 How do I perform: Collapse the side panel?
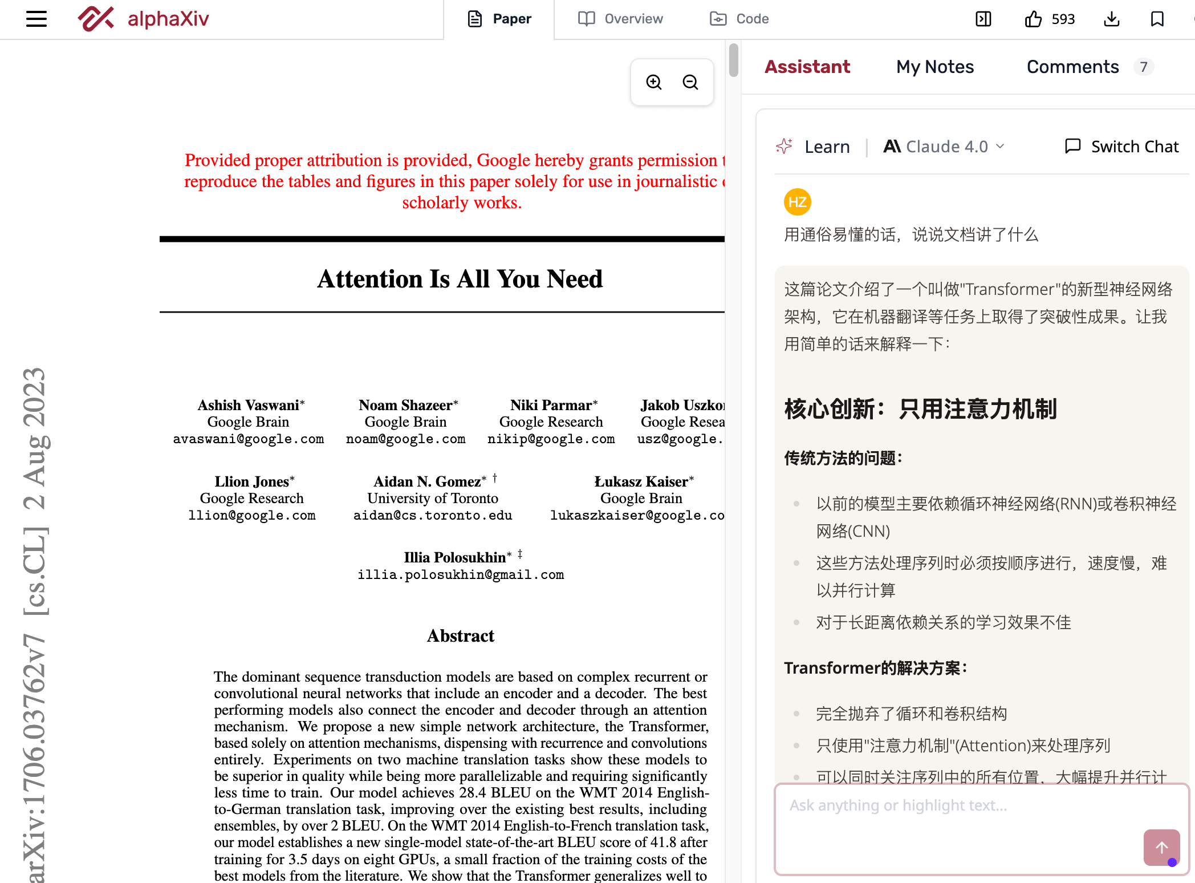tap(983, 19)
